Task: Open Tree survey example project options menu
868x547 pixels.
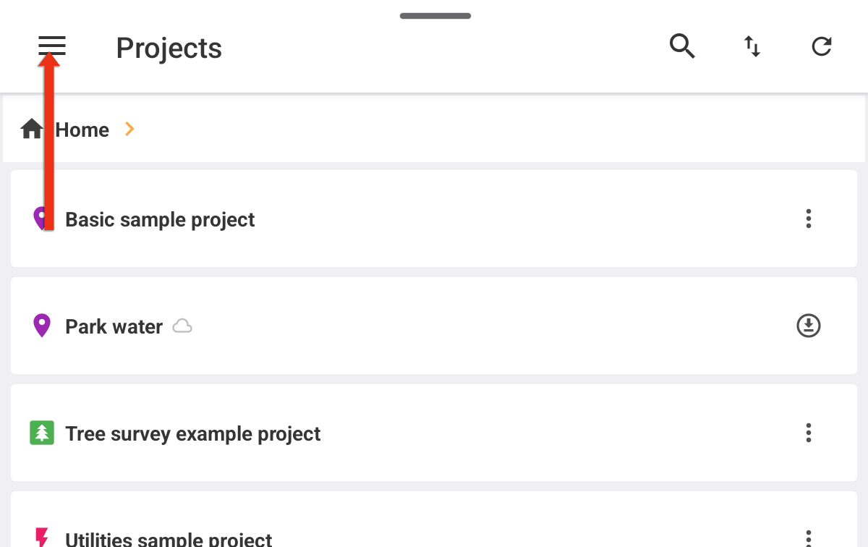Action: point(809,433)
